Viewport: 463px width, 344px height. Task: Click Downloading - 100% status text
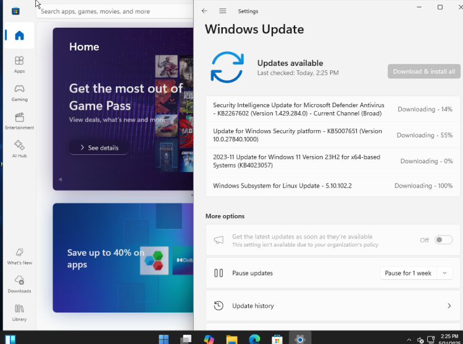423,186
